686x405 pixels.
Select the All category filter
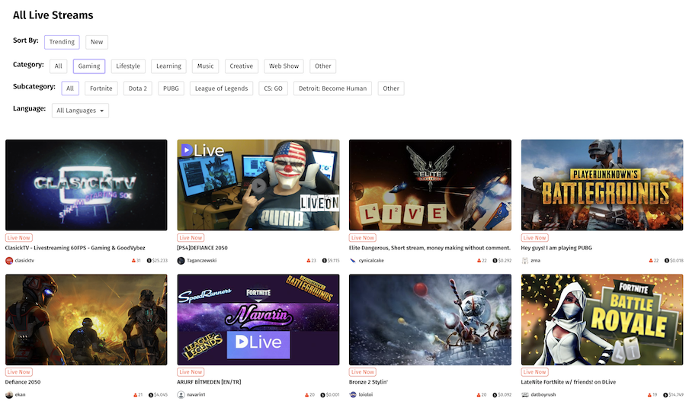point(58,66)
